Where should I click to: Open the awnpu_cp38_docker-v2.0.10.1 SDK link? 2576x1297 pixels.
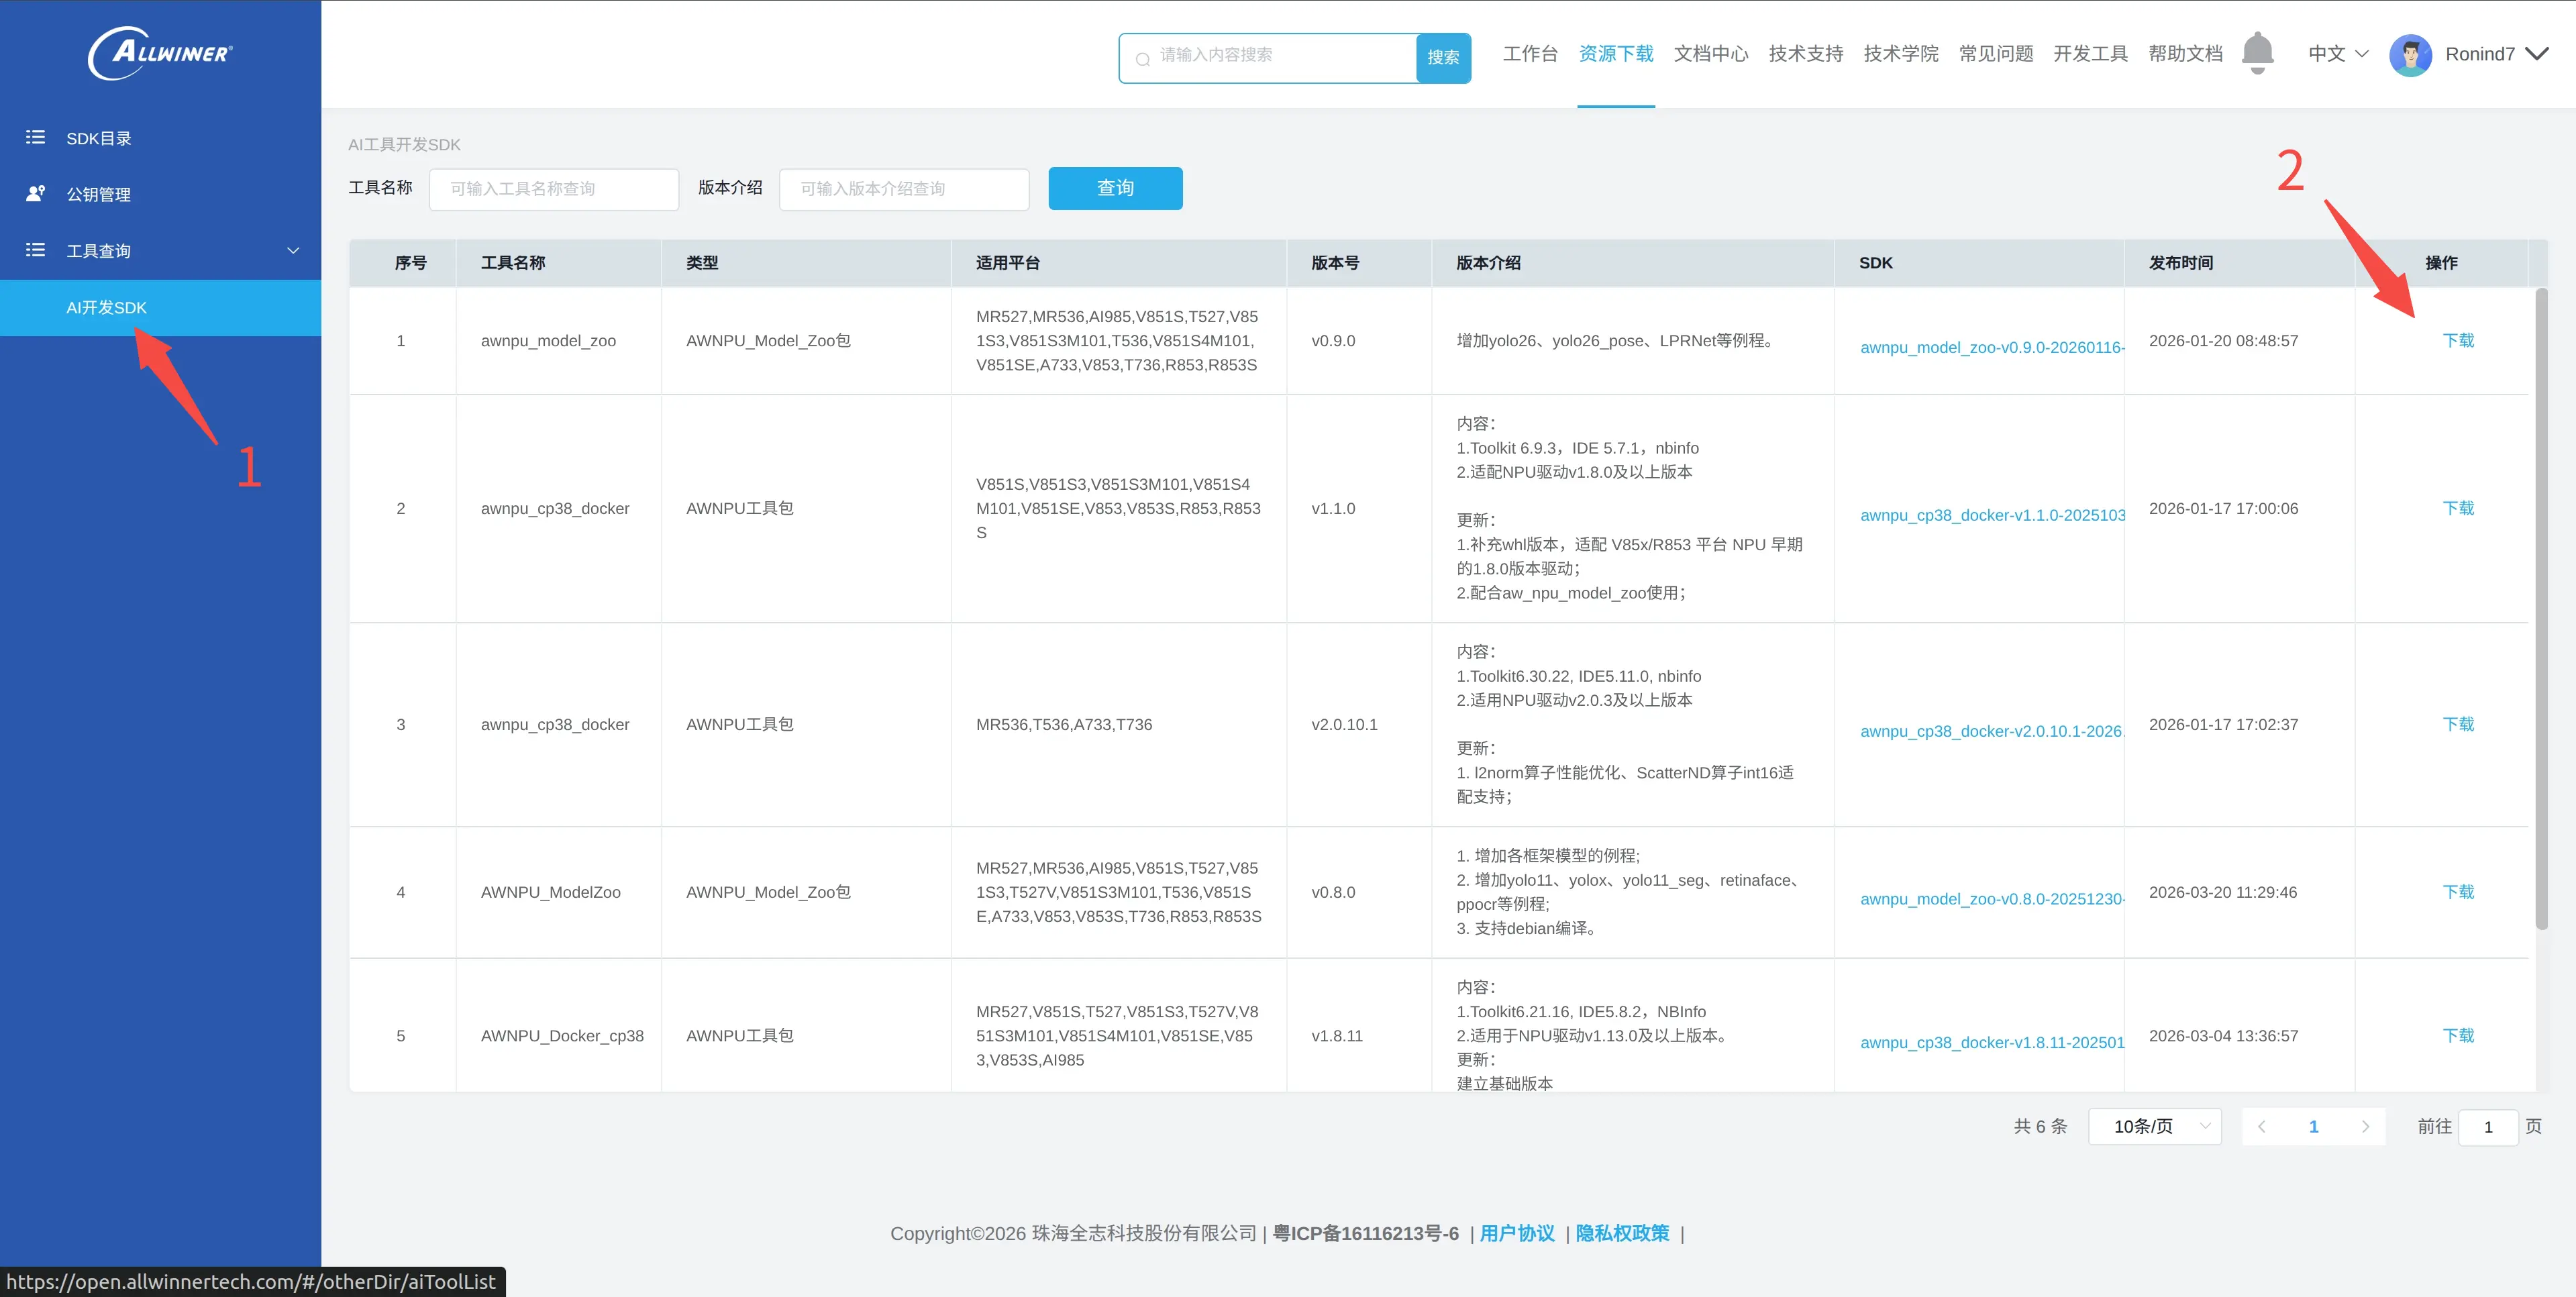(1992, 731)
